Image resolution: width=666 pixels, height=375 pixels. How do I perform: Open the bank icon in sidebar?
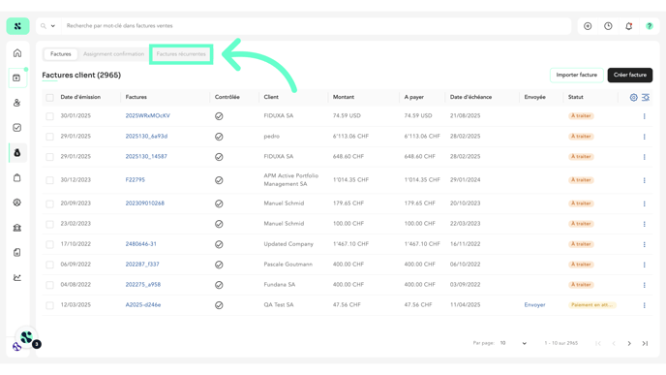(17, 228)
